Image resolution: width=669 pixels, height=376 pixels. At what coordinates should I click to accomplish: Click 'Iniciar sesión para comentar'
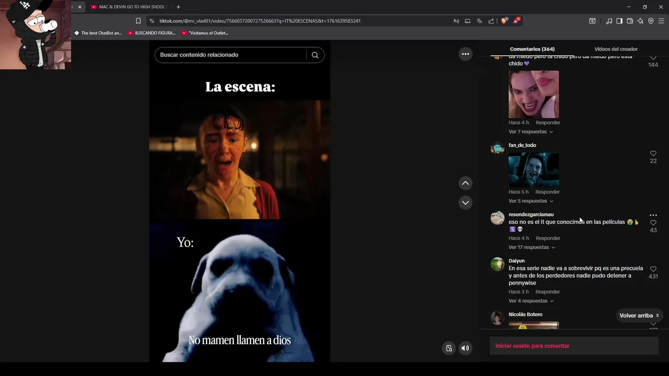pyautogui.click(x=574, y=346)
